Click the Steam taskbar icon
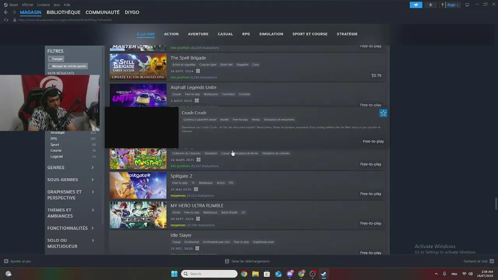This screenshot has width=498, height=280. 324,274
